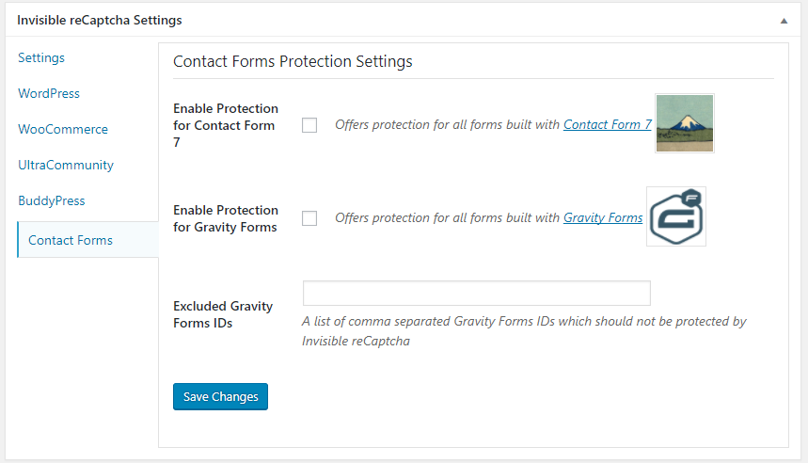The height and width of the screenshot is (463, 808).
Task: Click the Gravity Forms logo icon
Action: coord(676,216)
